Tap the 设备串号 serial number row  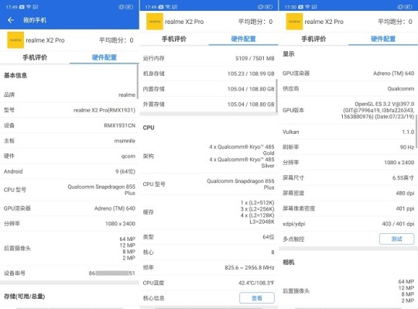tap(70, 273)
